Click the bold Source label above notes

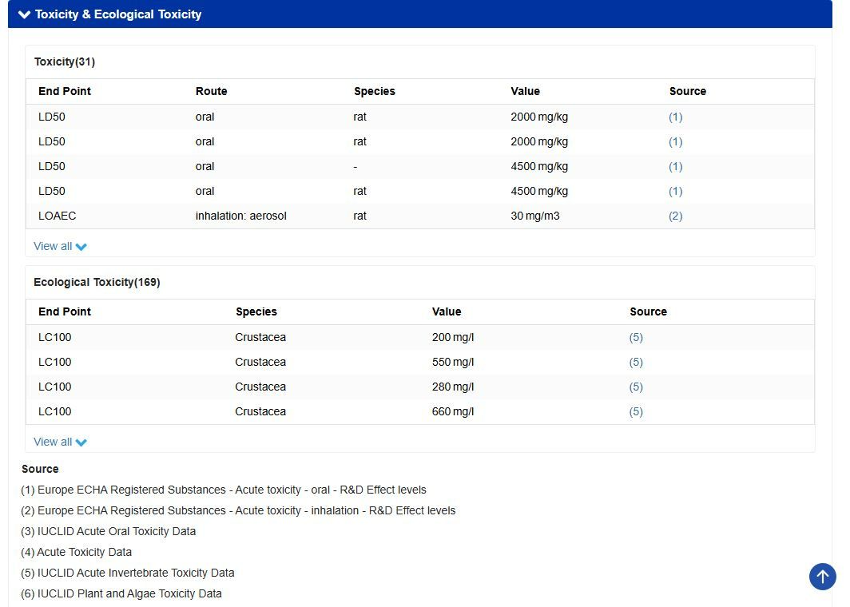pos(40,469)
